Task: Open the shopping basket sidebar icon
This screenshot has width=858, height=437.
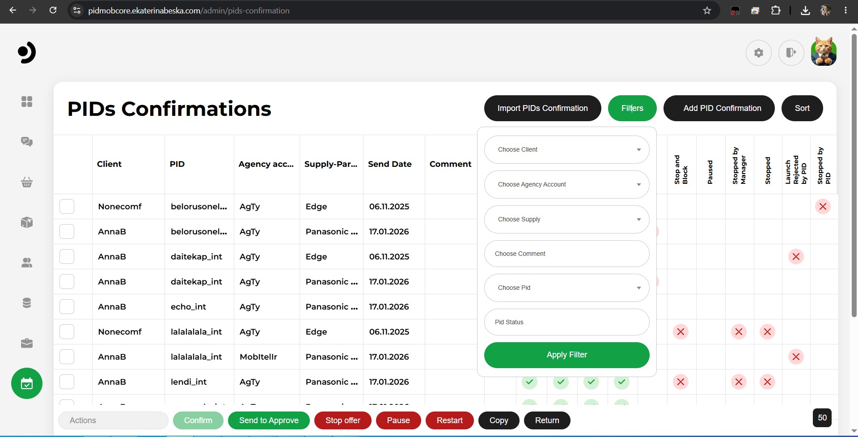Action: [27, 182]
